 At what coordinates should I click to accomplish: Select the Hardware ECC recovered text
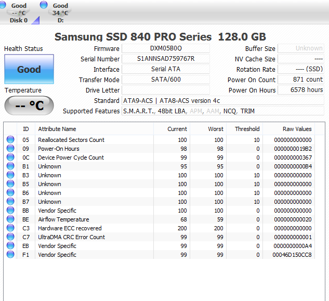click(x=70, y=228)
